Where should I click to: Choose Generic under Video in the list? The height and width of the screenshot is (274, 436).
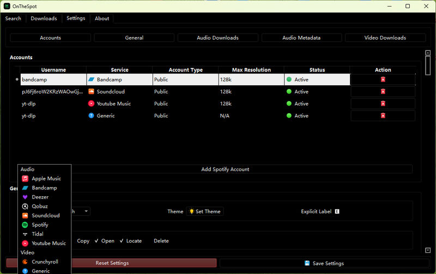(45, 271)
